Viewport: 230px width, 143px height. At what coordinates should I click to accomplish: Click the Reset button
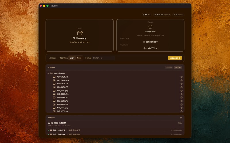(52, 58)
